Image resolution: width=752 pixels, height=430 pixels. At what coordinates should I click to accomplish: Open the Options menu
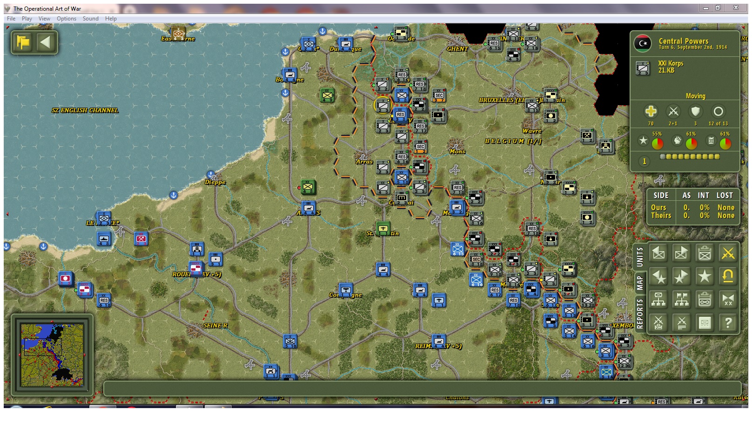tap(67, 19)
